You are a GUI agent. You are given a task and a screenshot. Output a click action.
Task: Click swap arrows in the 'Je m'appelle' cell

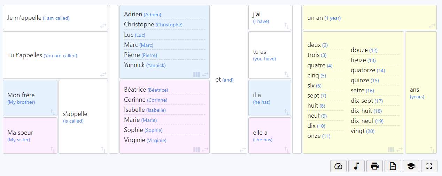tap(103, 26)
